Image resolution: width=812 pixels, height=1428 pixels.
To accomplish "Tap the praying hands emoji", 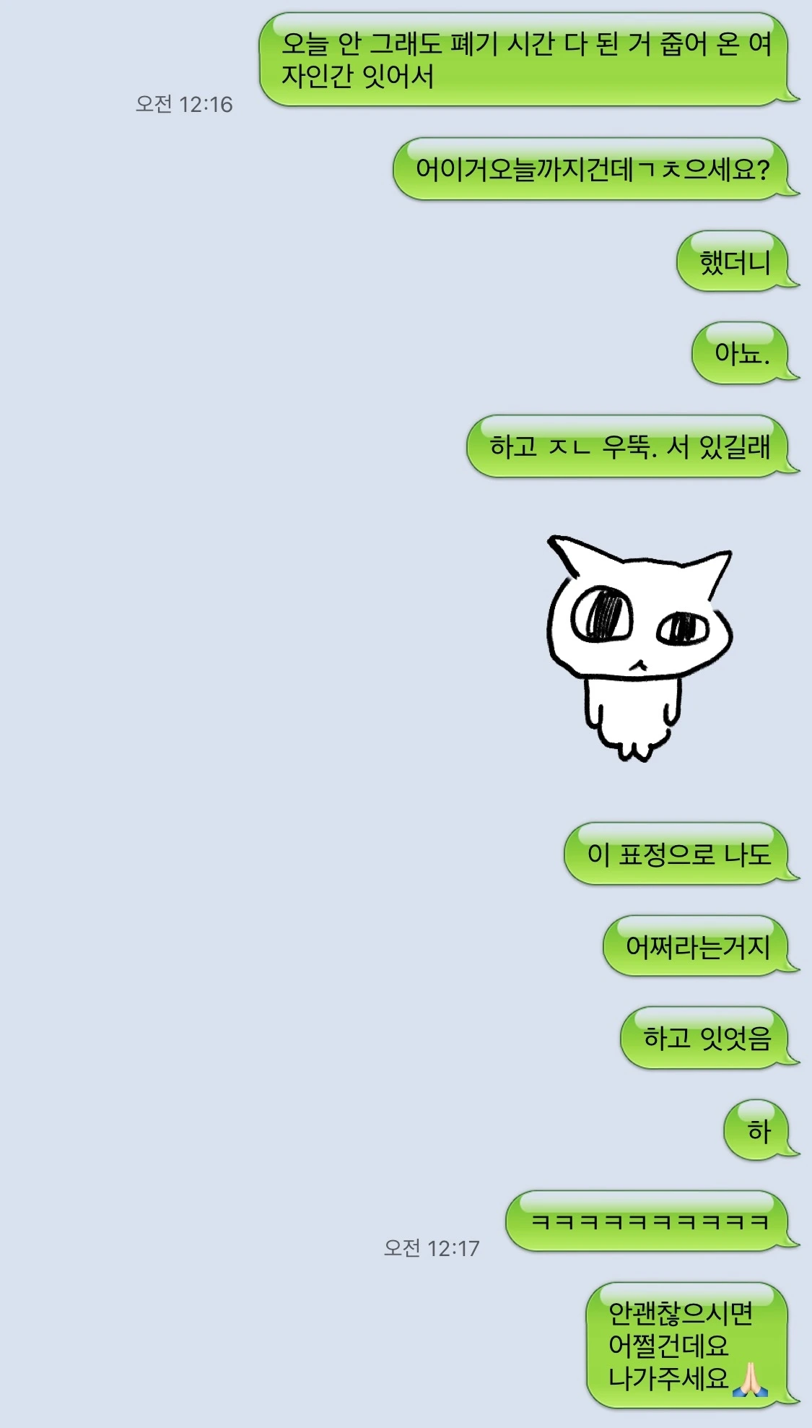I will 750,1379.
